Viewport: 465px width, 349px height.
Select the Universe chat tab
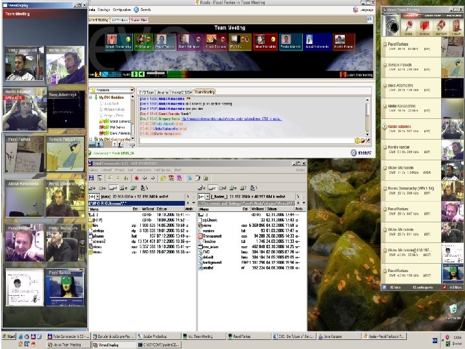click(x=163, y=92)
